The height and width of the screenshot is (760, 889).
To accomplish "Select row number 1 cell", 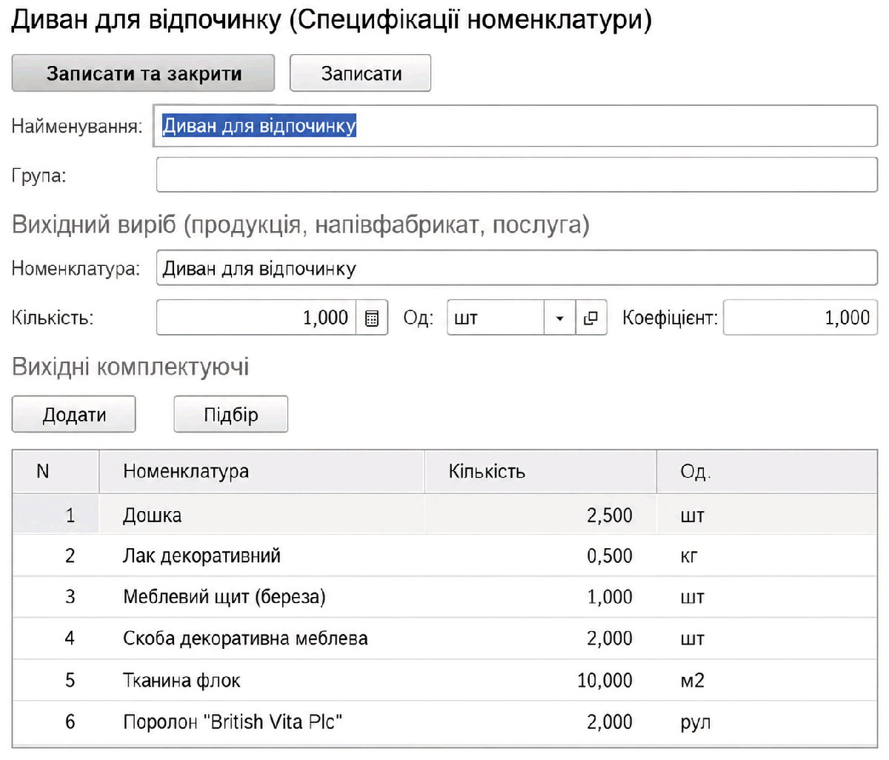I will point(56,515).
